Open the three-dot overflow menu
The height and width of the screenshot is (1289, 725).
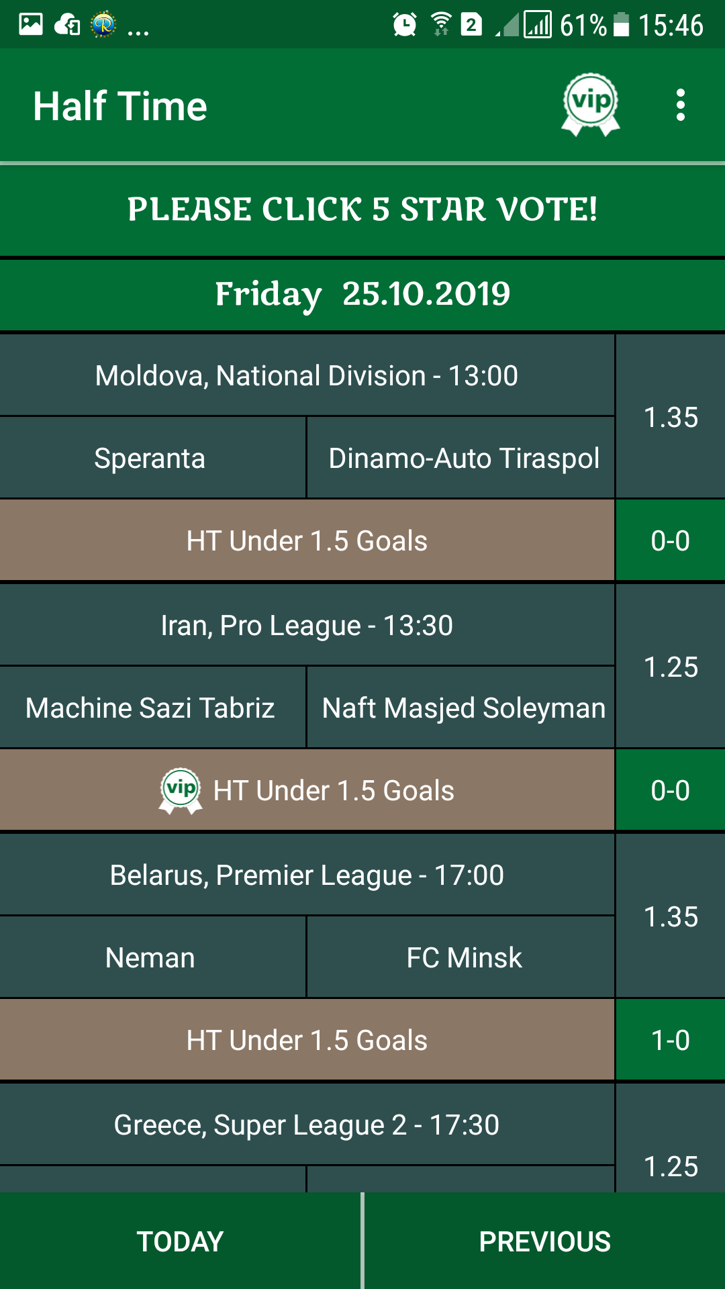coord(681,105)
